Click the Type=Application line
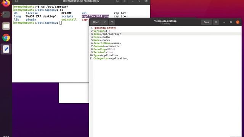244x137 pixels. [106, 55]
